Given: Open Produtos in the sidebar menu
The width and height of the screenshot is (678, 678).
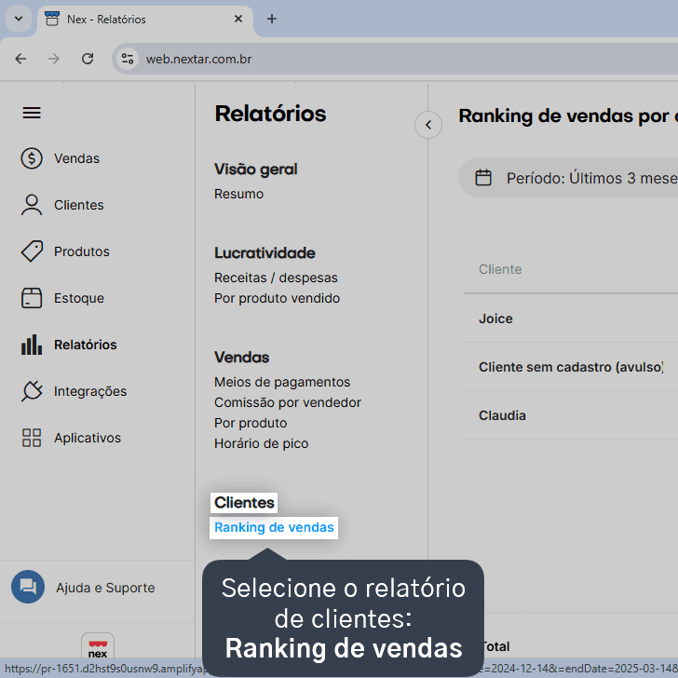Looking at the screenshot, I should [82, 251].
